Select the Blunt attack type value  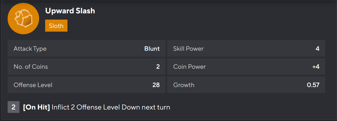click(x=152, y=49)
